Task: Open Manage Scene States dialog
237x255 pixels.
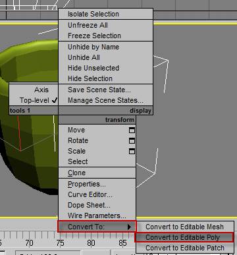Action: 105,100
